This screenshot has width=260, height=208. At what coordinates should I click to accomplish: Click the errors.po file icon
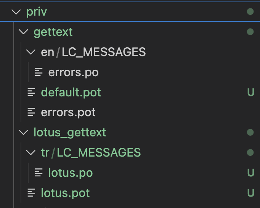click(39, 72)
